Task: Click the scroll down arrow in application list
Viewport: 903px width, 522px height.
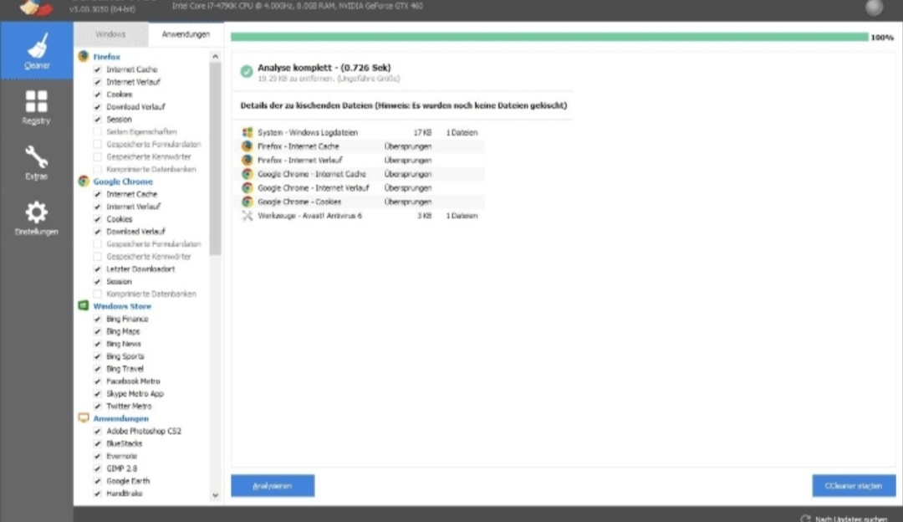Action: pos(215,495)
